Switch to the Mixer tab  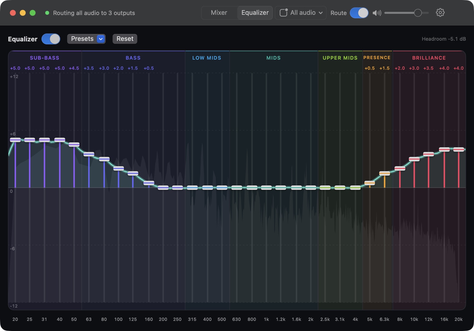[x=219, y=13]
